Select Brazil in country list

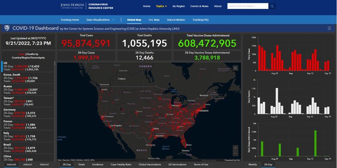(28, 148)
